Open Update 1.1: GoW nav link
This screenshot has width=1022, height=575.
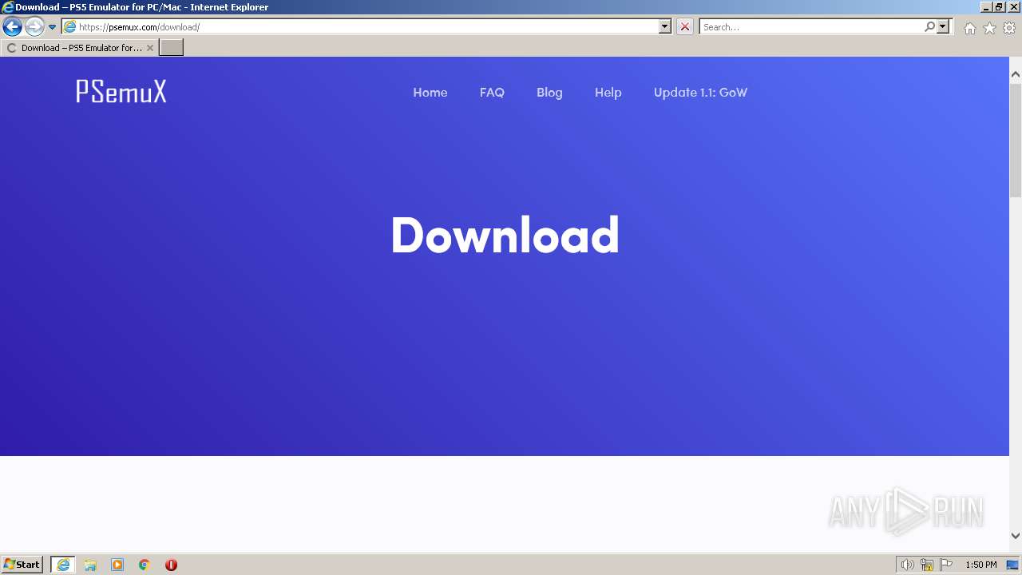[700, 93]
